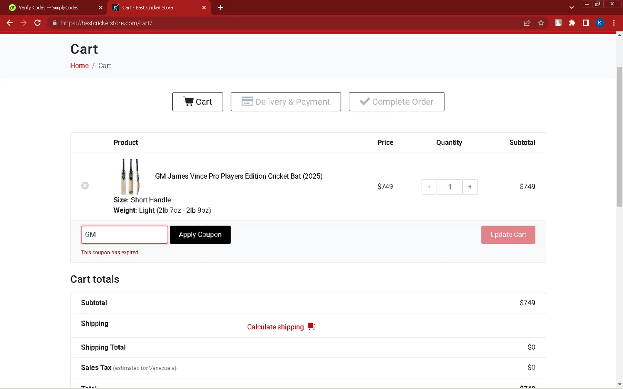The height and width of the screenshot is (389, 623).
Task: Open the Extensions puzzle icon
Action: [572, 23]
